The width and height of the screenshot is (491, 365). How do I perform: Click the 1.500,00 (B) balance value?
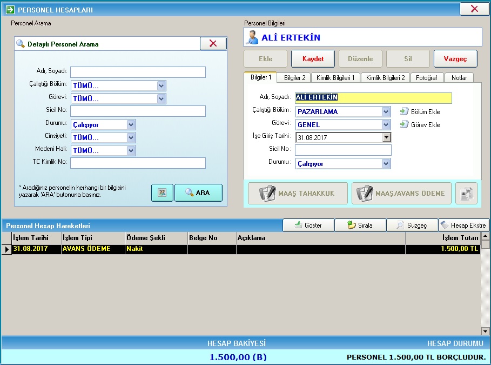coord(238,357)
